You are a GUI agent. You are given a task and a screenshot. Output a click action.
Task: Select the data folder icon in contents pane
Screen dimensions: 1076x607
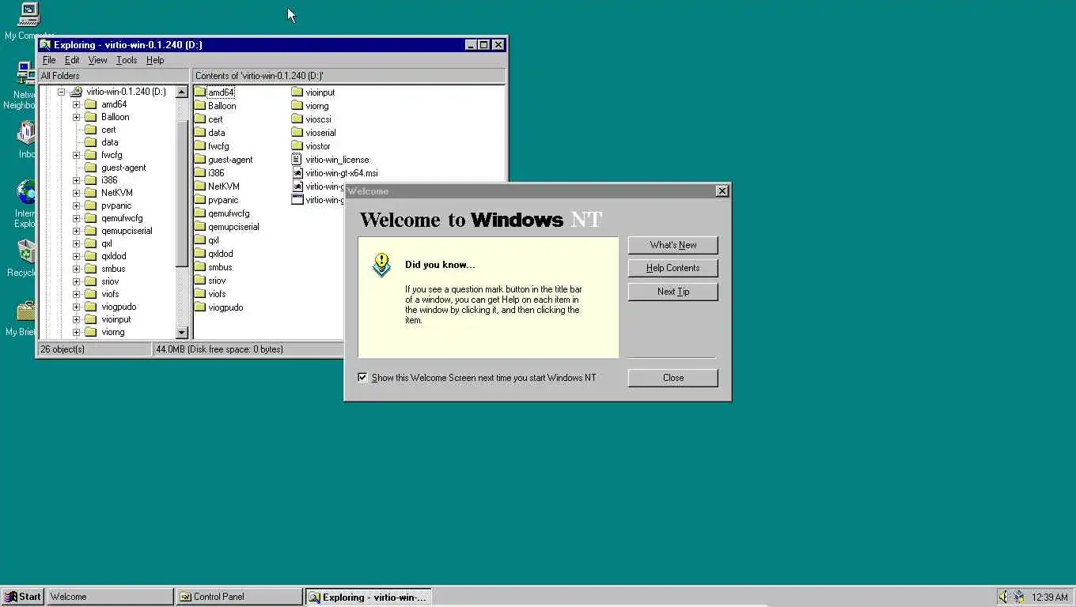199,133
